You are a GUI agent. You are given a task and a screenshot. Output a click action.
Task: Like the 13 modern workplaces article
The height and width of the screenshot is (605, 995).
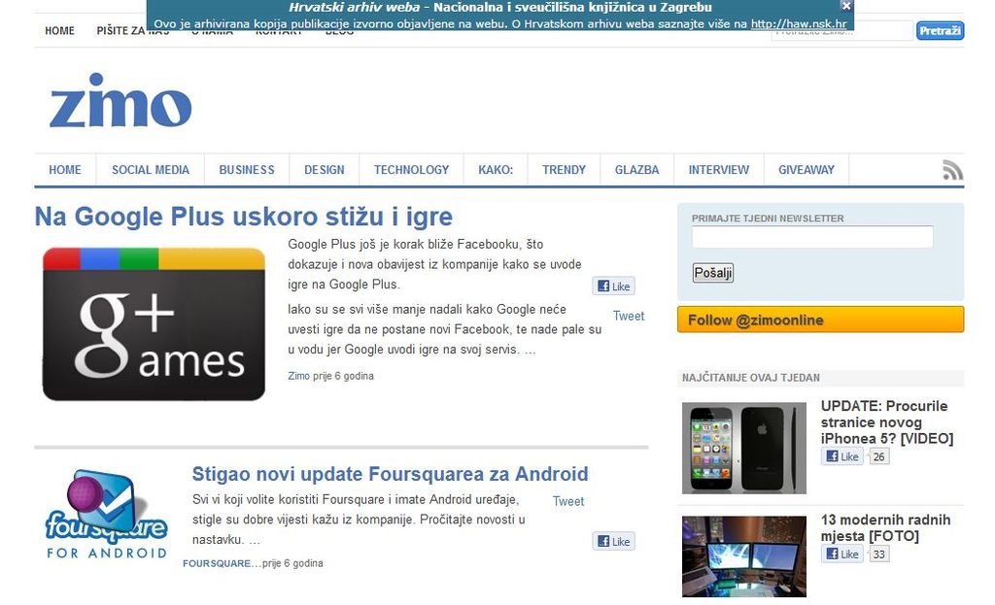click(x=842, y=555)
